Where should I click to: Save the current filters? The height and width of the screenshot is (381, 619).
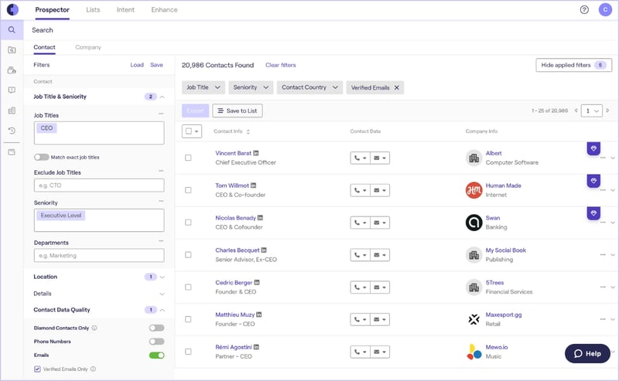(x=157, y=65)
